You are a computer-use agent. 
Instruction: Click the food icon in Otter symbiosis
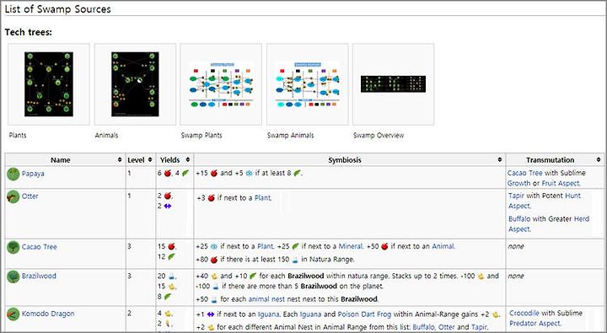tap(211, 198)
